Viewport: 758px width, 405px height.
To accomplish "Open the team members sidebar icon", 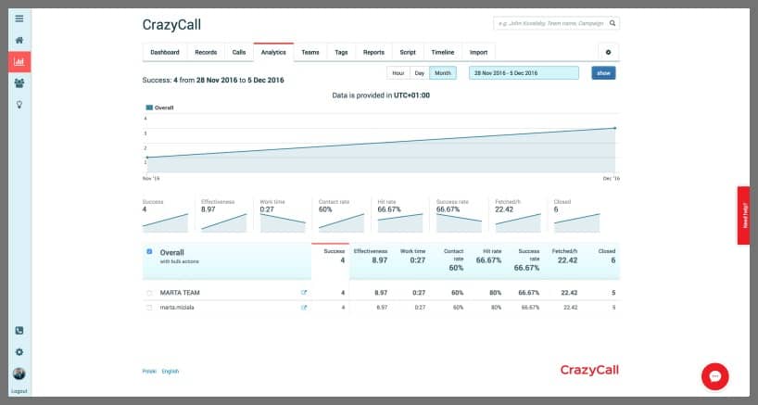I will pos(19,83).
